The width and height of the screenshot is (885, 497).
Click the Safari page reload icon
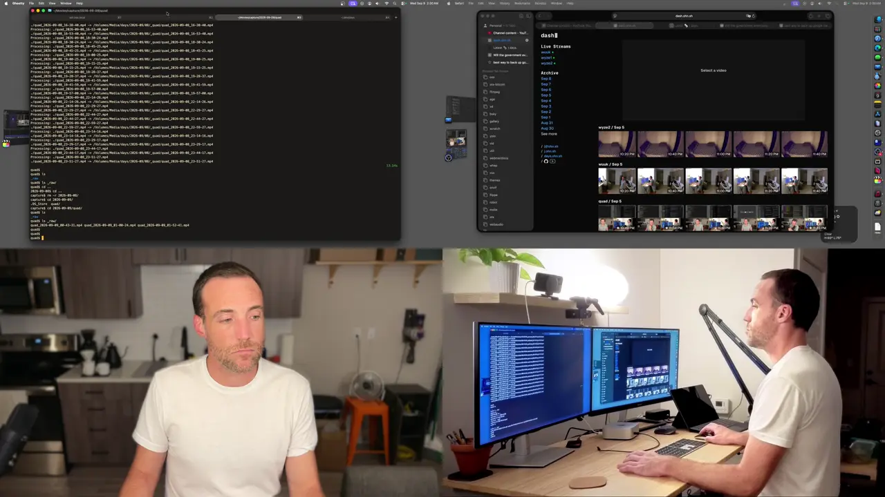pos(754,15)
